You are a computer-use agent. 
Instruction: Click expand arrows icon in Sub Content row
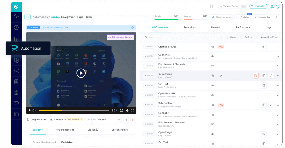click(x=271, y=105)
